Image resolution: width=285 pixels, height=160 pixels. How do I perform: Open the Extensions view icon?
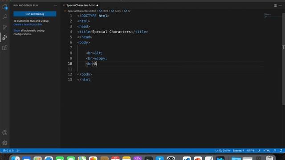[5, 48]
